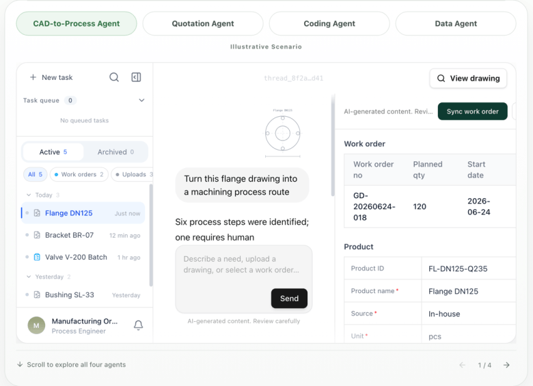Select the Active tasks tab
The width and height of the screenshot is (533, 386).
point(53,152)
